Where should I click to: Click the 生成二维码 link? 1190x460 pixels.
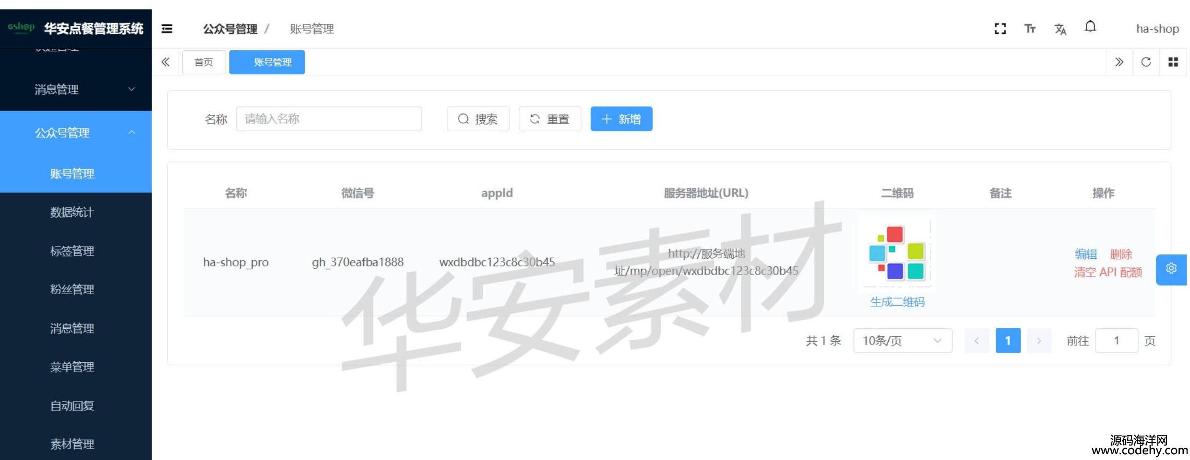point(897,302)
